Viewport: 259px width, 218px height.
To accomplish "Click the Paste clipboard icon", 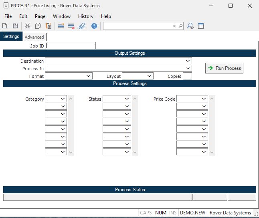I will tap(49, 26).
